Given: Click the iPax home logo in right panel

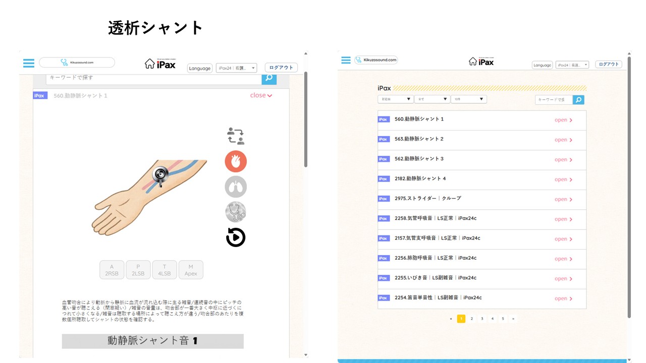Looking at the screenshot, I should [x=481, y=62].
